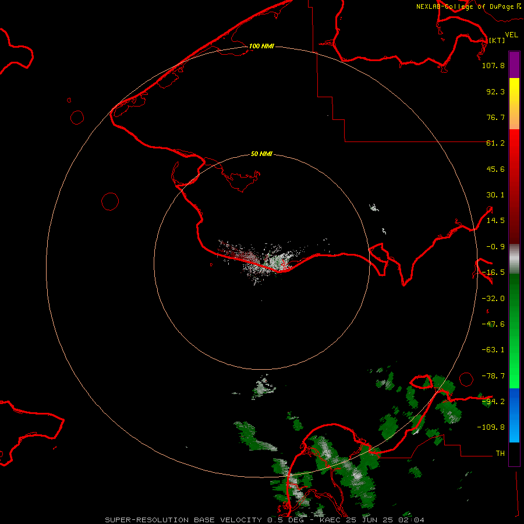Image resolution: width=524 pixels, height=524 pixels.
Task: Click the 45.6 legend value
Action: pyautogui.click(x=495, y=169)
